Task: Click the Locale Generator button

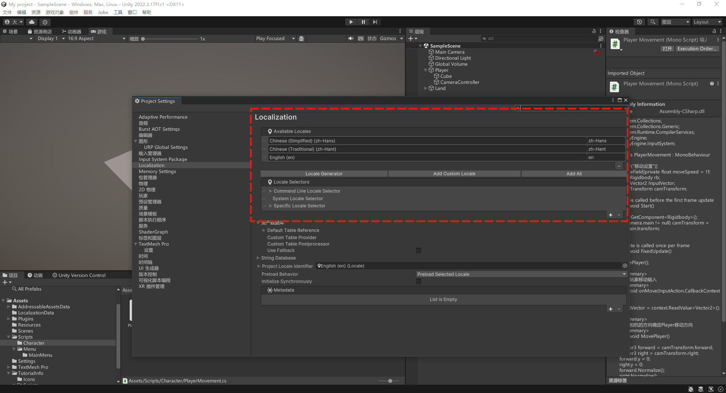Action: coord(324,174)
